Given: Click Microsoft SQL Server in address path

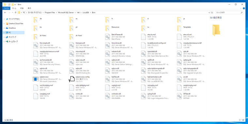Looking at the screenshot, I should pyautogui.click(x=66, y=12).
